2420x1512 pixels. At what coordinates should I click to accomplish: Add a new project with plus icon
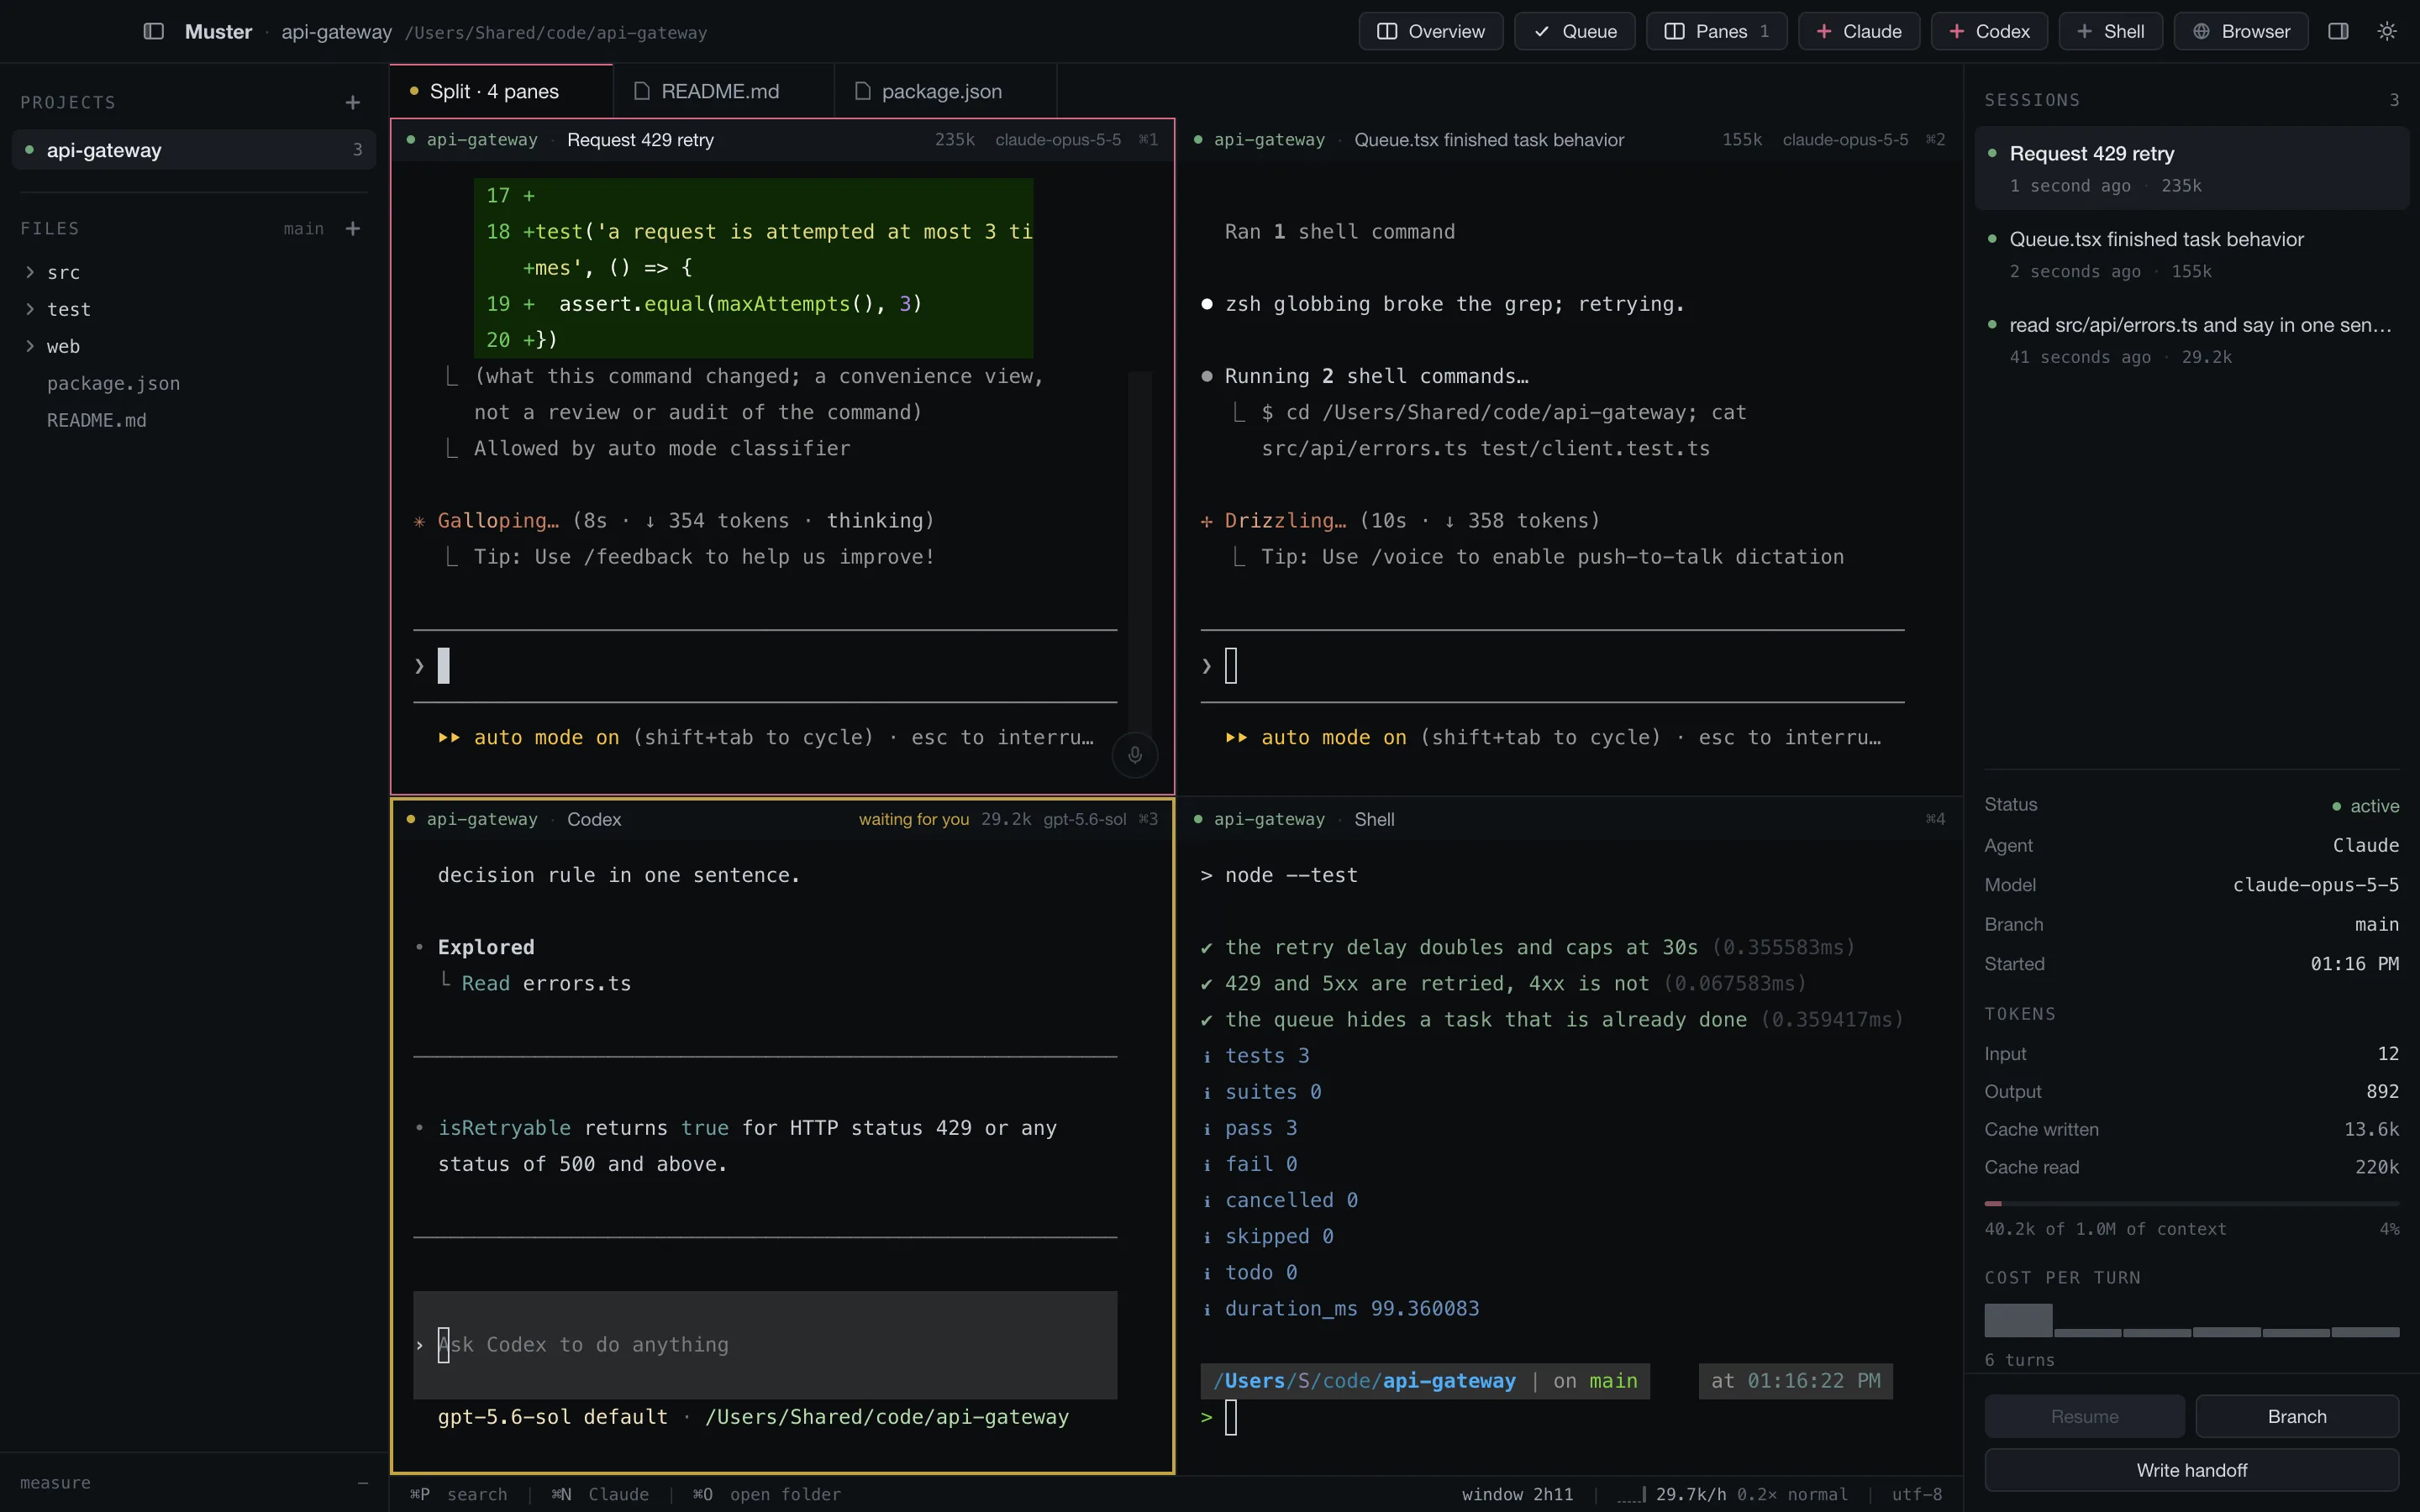coord(353,102)
